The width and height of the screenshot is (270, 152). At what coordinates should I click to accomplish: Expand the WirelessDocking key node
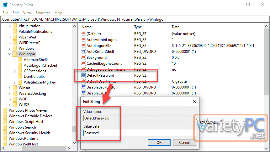click(x=10, y=94)
